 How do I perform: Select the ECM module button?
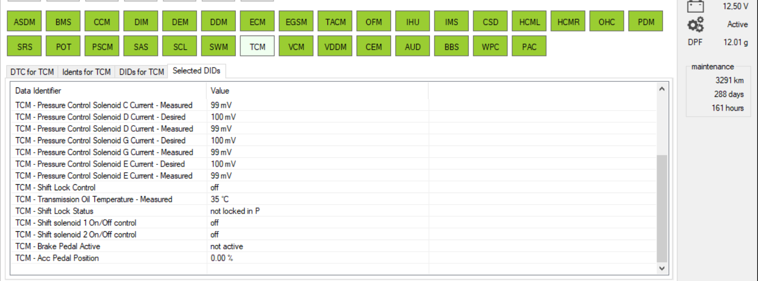[x=257, y=23]
